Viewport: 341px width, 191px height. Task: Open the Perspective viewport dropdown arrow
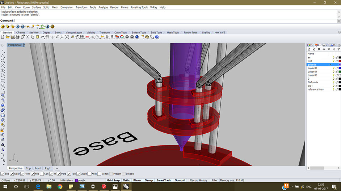(24, 45)
